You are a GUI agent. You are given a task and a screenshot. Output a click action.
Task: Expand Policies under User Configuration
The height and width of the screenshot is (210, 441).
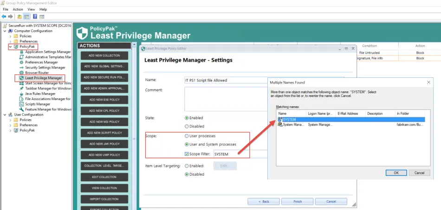point(11,120)
